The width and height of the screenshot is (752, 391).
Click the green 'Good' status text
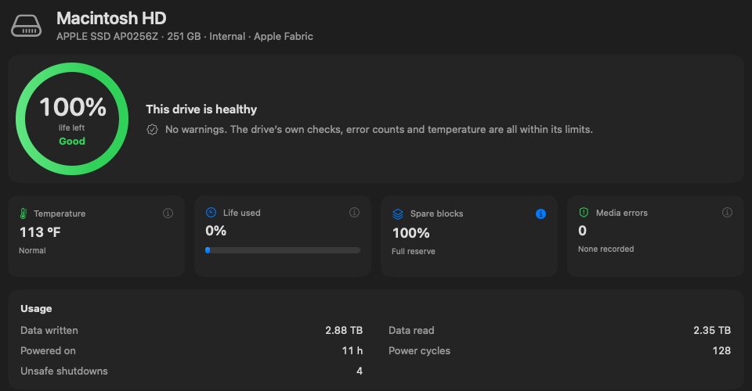pyautogui.click(x=72, y=142)
